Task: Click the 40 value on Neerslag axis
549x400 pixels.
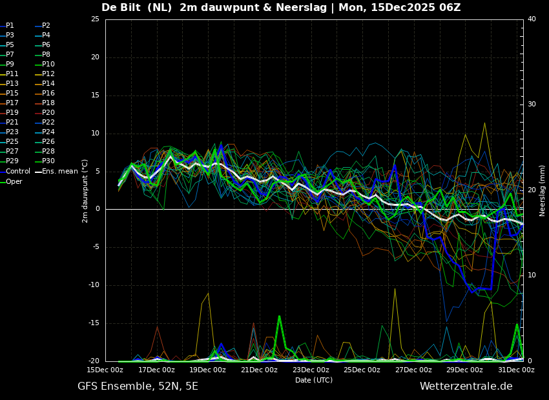Action: pyautogui.click(x=532, y=19)
